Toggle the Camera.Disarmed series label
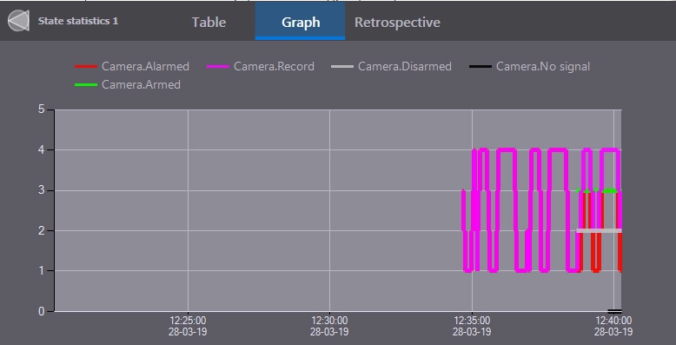This screenshot has width=676, height=345. (x=404, y=66)
